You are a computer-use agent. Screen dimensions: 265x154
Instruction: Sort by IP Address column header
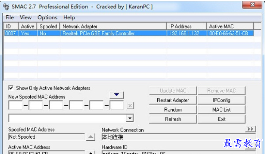pos(187,26)
